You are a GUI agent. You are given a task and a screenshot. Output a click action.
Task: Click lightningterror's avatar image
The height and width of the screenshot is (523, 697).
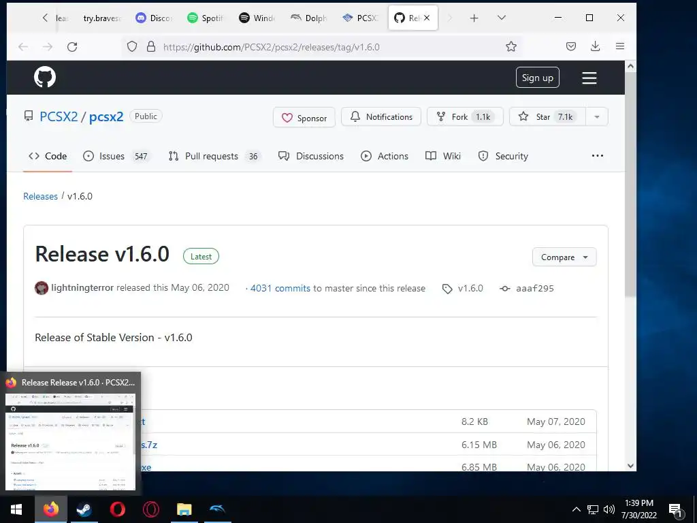click(x=42, y=288)
